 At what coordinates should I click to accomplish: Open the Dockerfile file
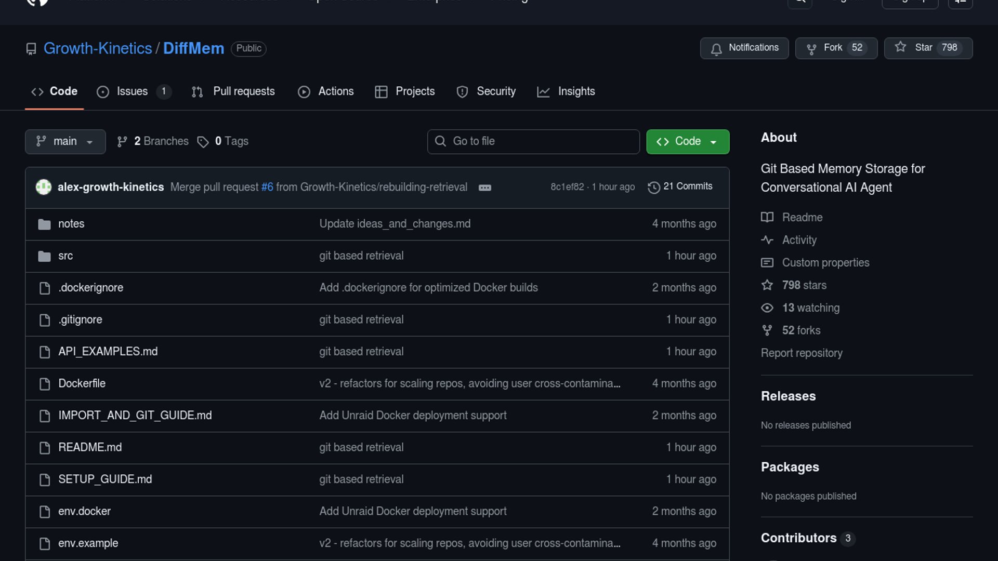tap(82, 383)
